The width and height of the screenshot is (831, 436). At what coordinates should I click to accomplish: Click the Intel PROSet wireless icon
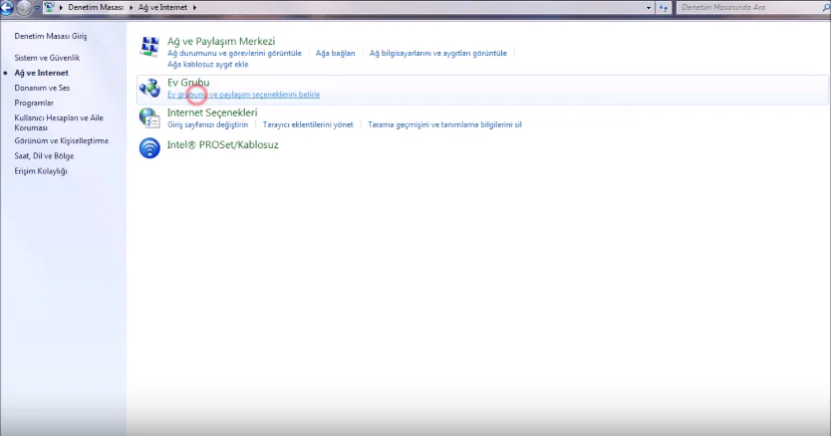click(x=149, y=148)
